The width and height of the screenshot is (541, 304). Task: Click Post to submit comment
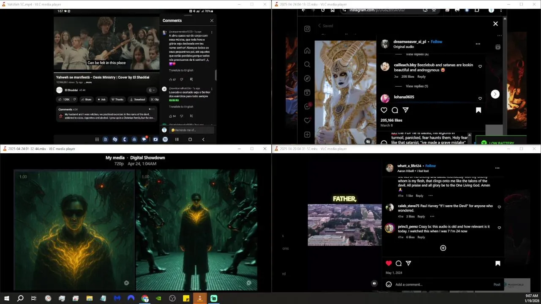coord(497,285)
